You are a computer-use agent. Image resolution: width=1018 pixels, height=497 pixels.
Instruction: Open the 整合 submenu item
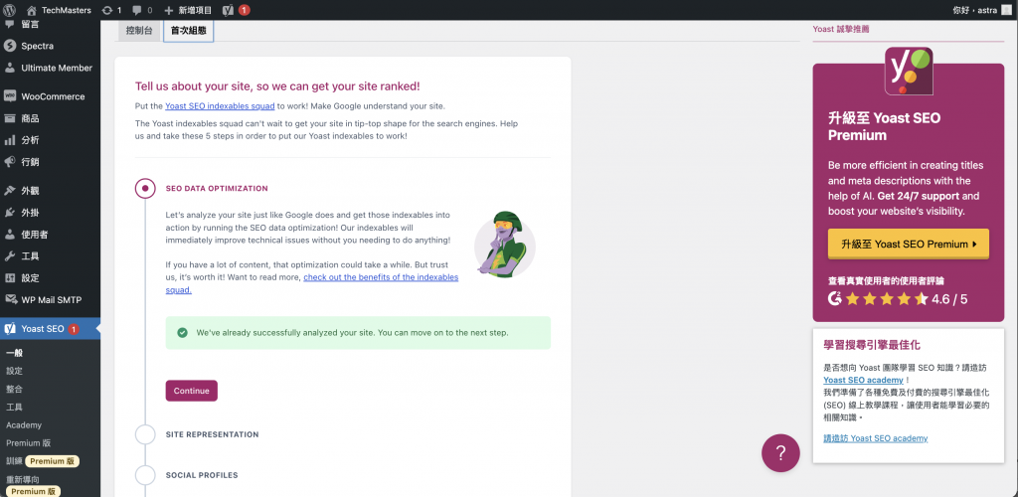coord(14,390)
